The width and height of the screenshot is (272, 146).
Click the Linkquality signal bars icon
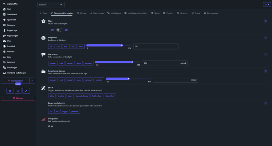(x=44, y=119)
